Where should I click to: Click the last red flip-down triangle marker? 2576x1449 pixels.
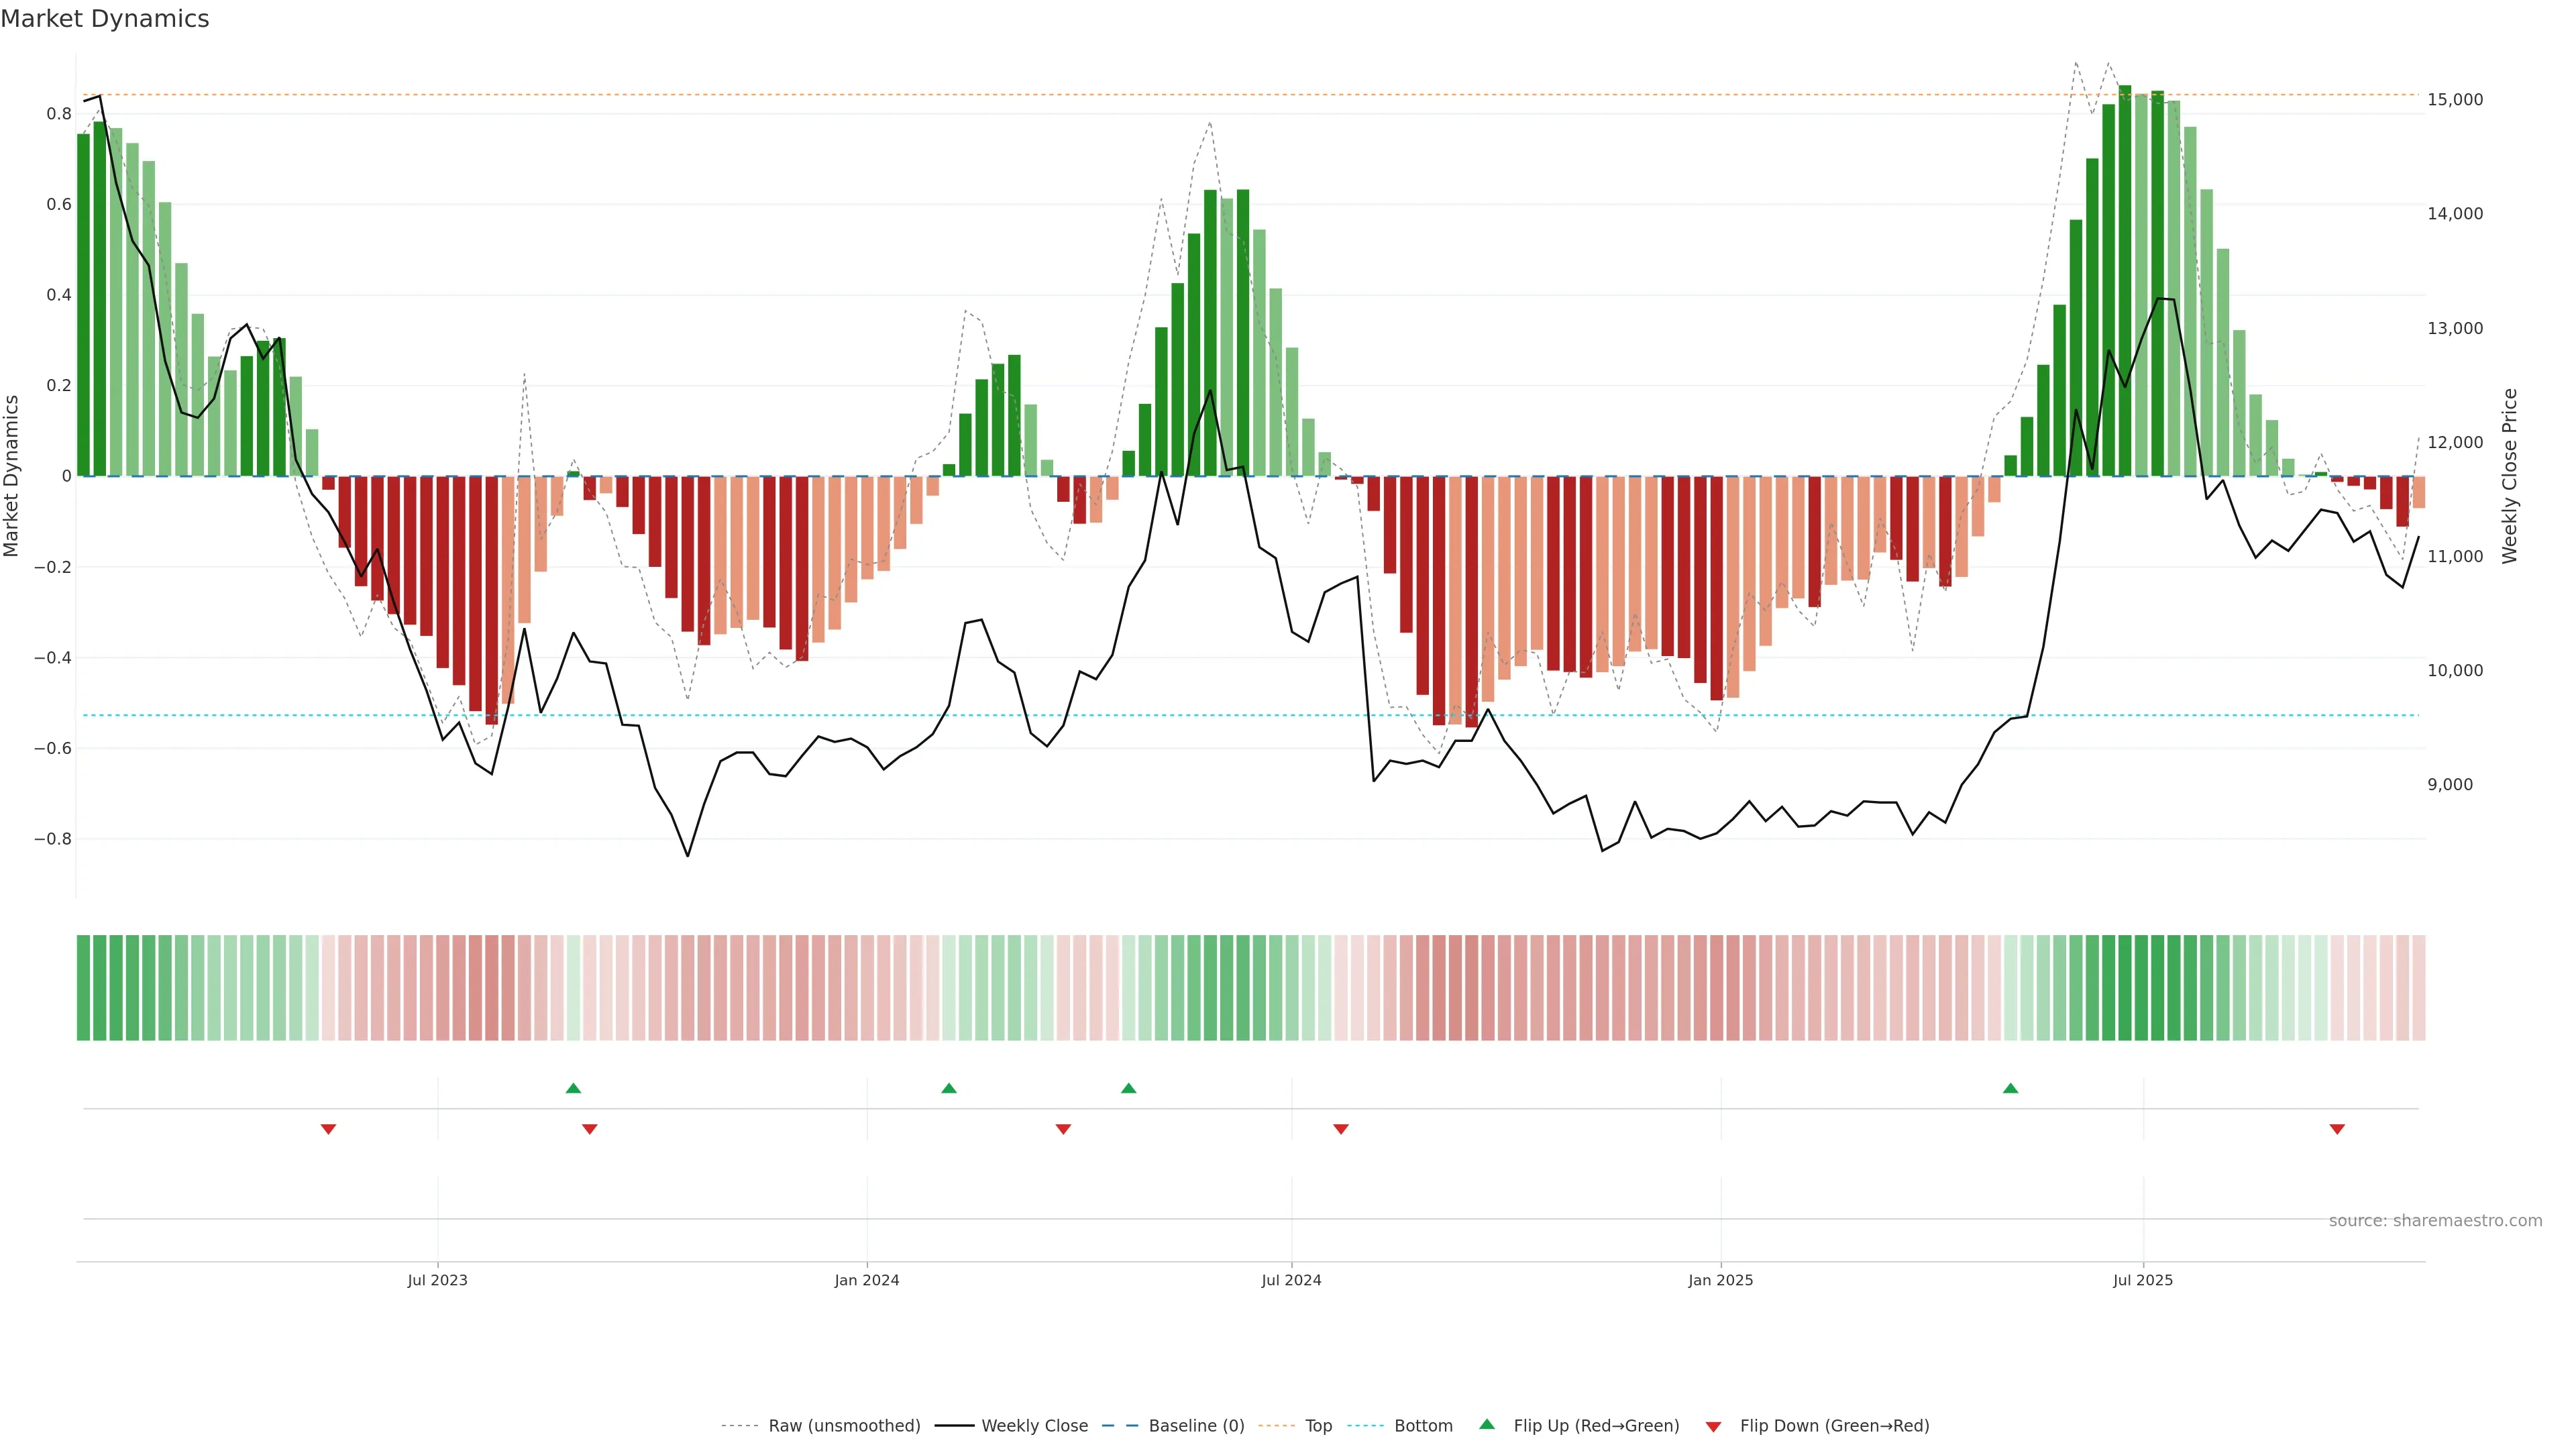2337,1129
